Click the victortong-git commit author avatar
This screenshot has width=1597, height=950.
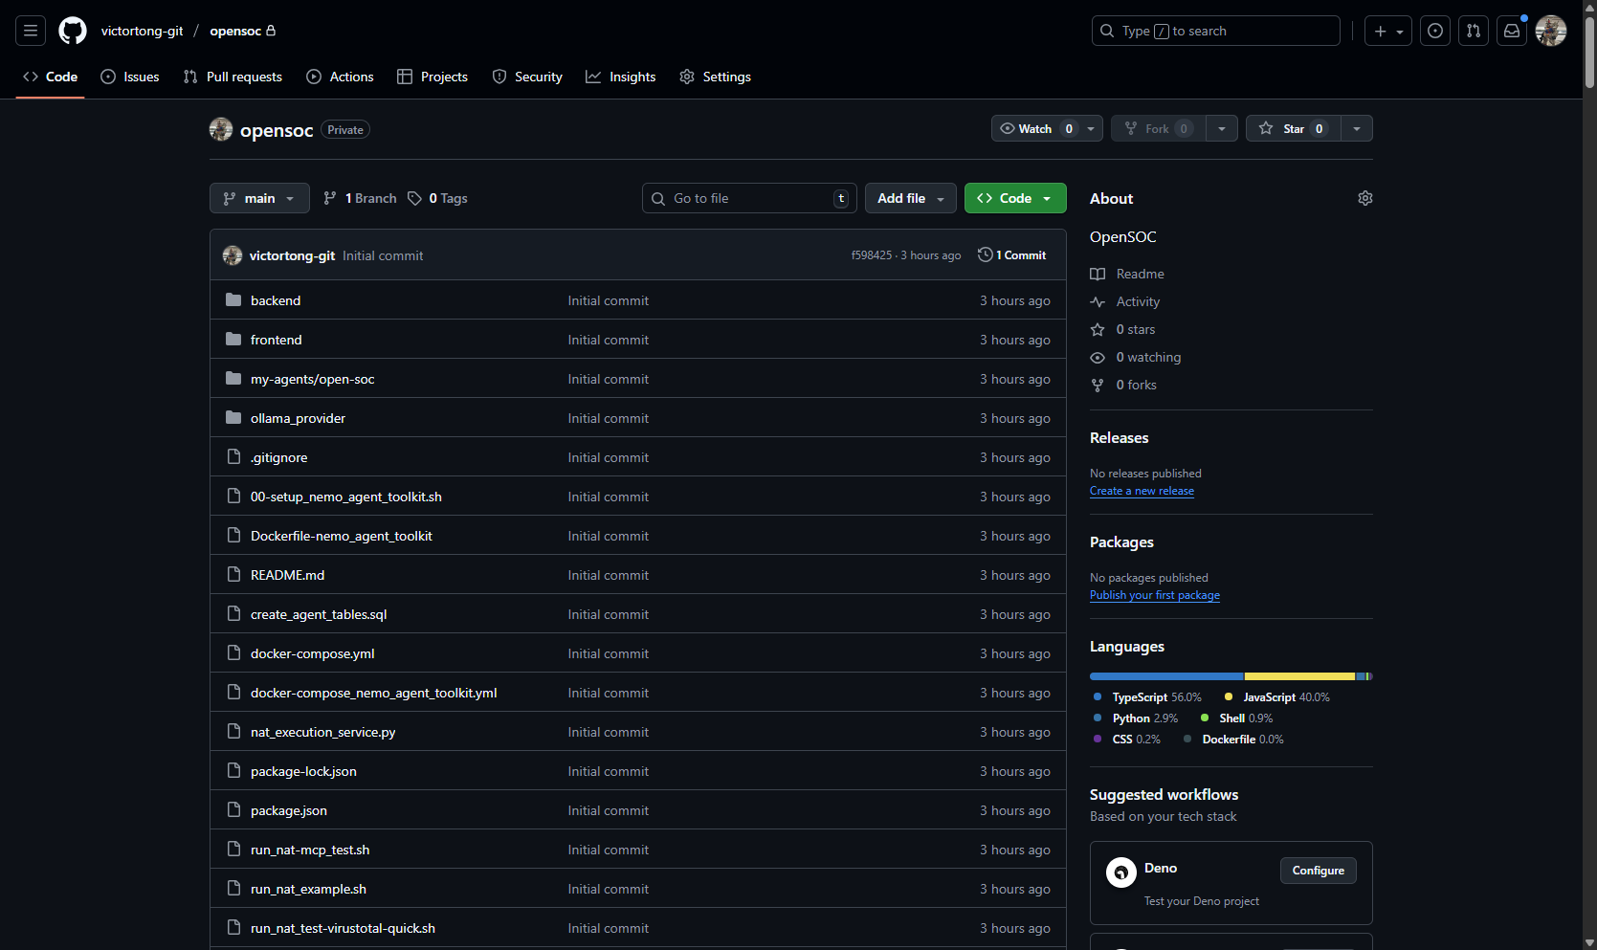(x=233, y=255)
